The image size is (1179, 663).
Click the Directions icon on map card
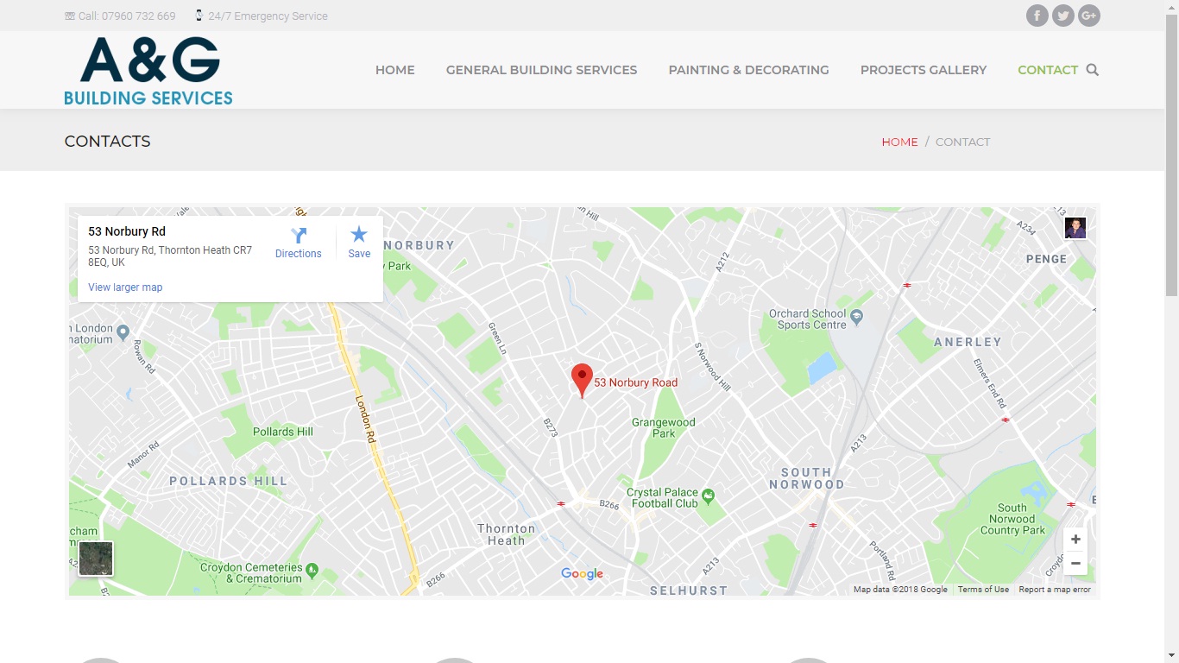(x=299, y=236)
